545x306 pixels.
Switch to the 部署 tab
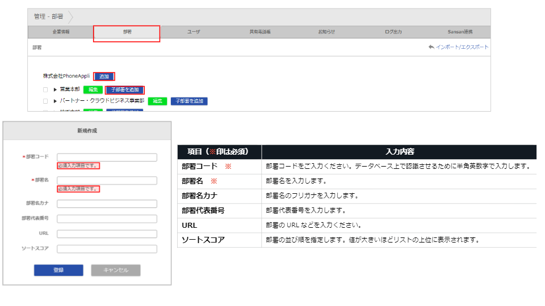coord(127,32)
